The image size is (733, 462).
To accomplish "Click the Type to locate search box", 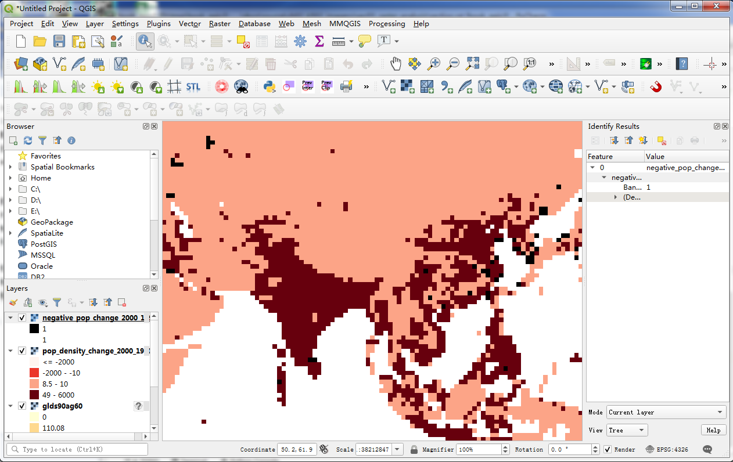I will tap(77, 449).
